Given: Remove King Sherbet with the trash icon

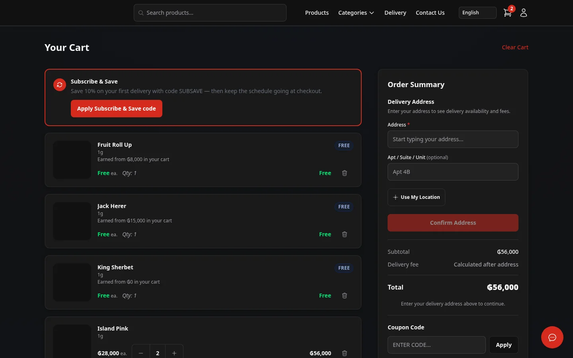Looking at the screenshot, I should [x=345, y=296].
